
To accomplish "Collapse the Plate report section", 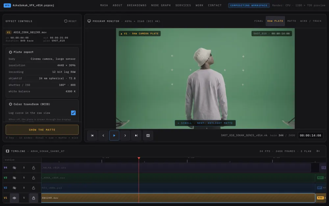I will [21, 52].
